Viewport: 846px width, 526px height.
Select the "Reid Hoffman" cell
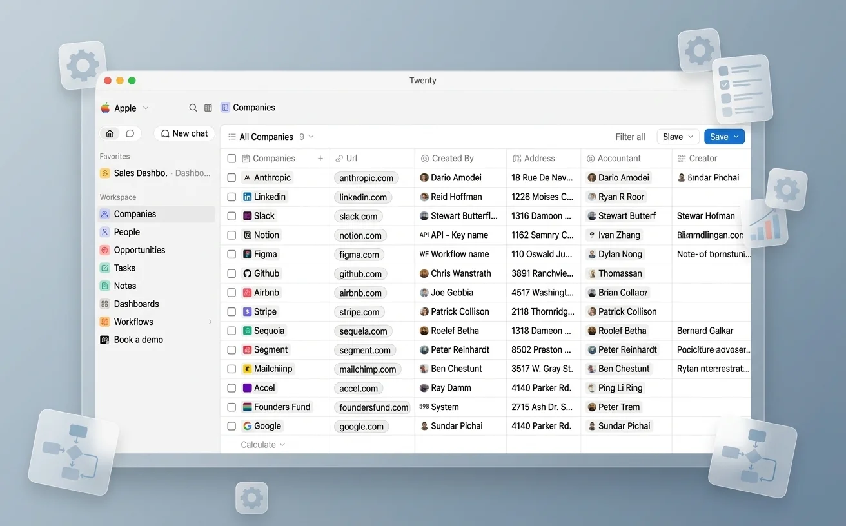point(460,197)
